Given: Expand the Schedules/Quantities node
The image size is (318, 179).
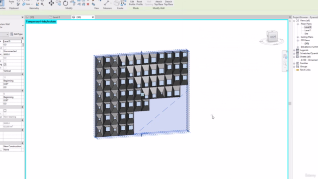Looking at the screenshot, I should pos(294,53).
